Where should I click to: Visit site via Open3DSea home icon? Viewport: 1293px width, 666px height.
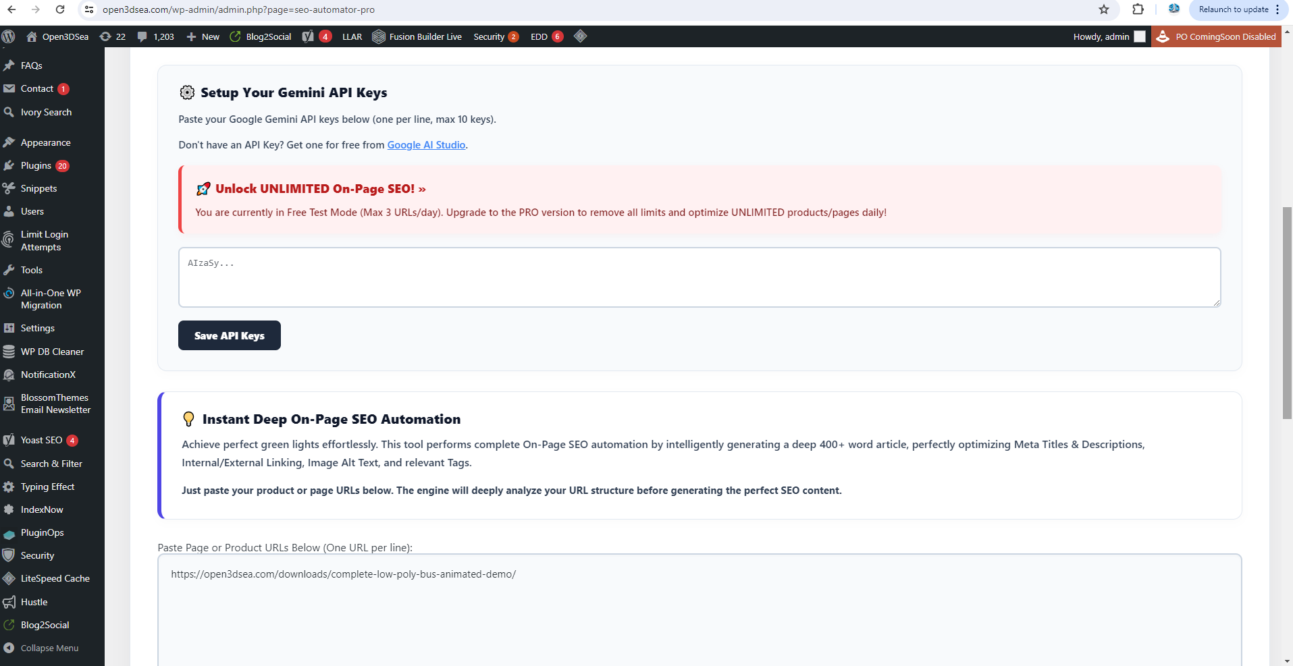pos(57,36)
